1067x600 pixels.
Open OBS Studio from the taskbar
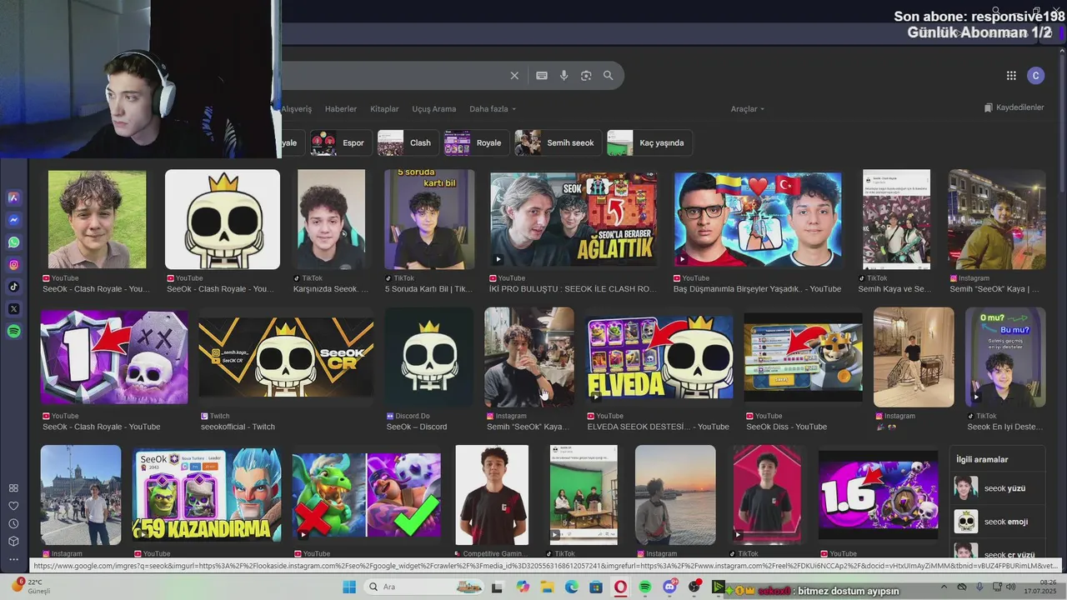pyautogui.click(x=694, y=587)
